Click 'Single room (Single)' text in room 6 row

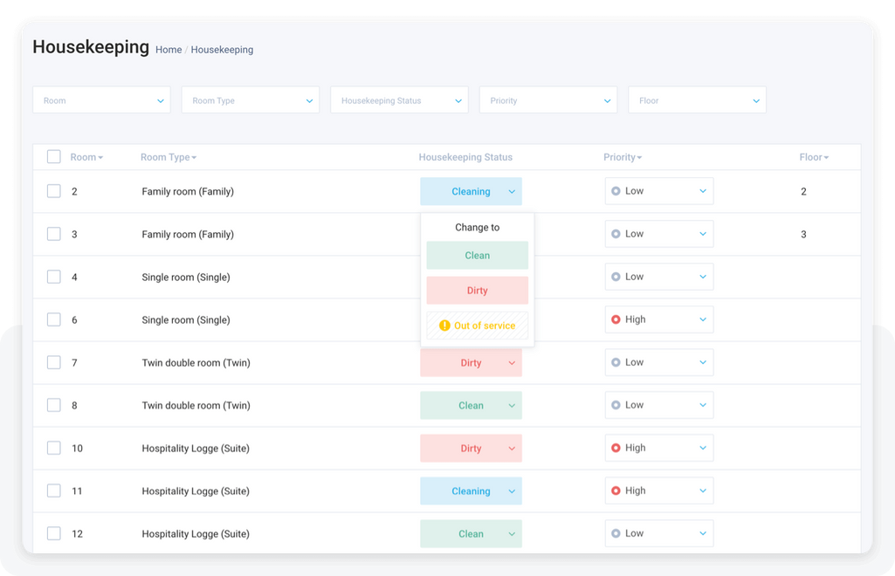pyautogui.click(x=186, y=320)
